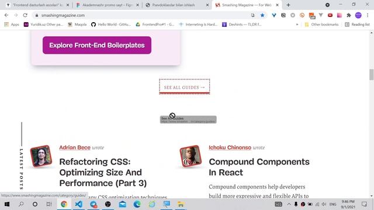374x210 pixels.
Task: Go back to the previous page
Action: click(6, 15)
